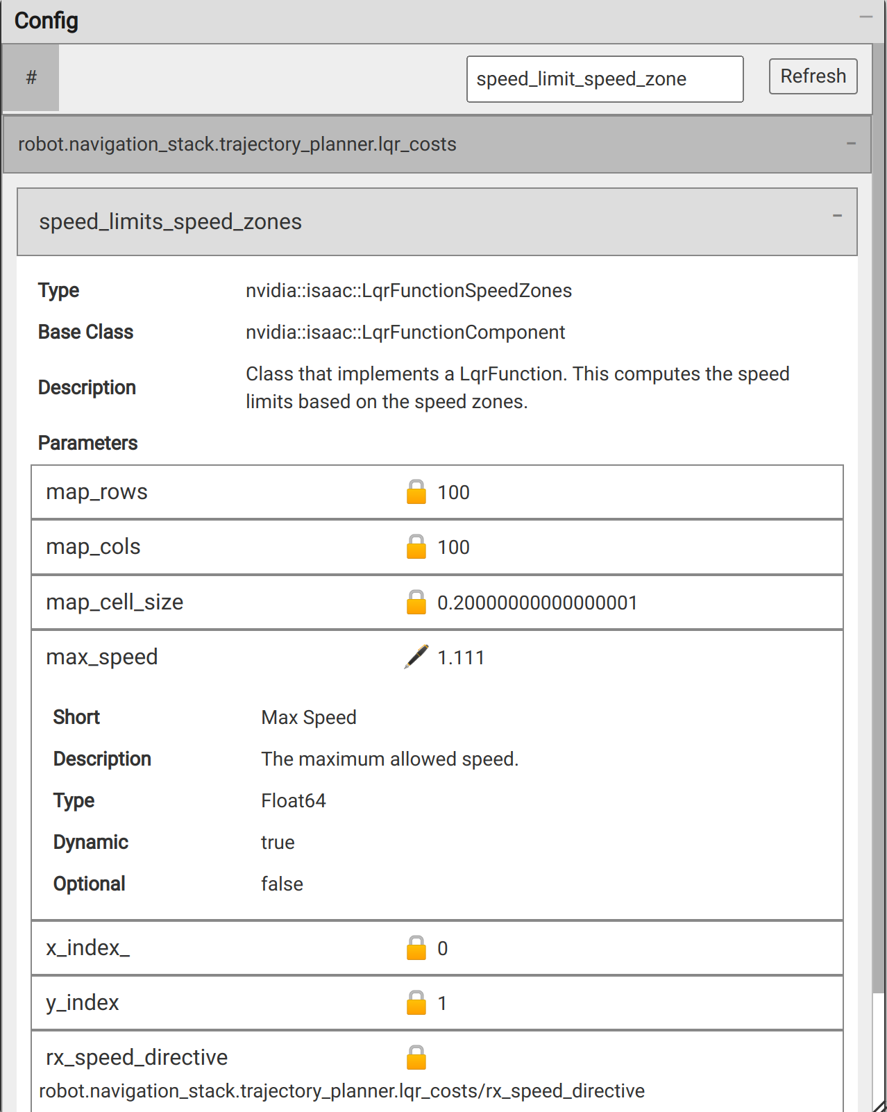887x1112 pixels.
Task: Collapse the max_speed parameter row
Action: pos(102,657)
